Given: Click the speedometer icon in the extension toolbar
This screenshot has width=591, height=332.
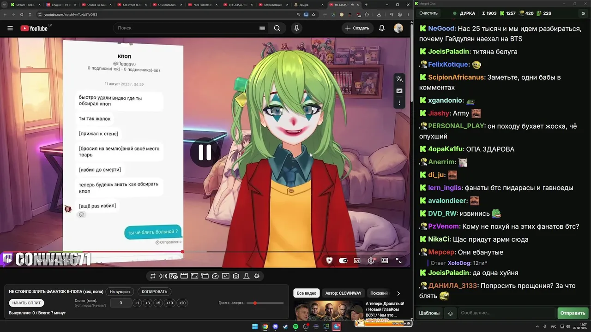Looking at the screenshot, I should coord(215,276).
